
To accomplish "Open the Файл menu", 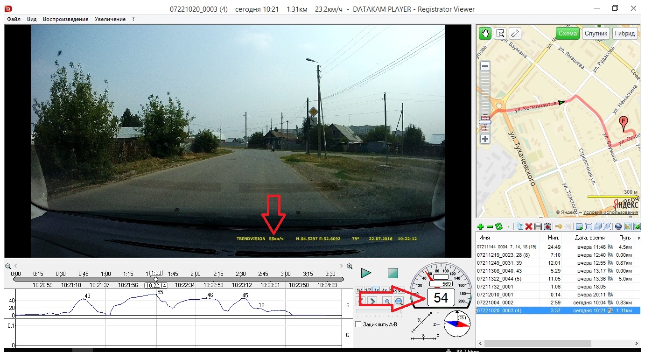I will coord(14,19).
